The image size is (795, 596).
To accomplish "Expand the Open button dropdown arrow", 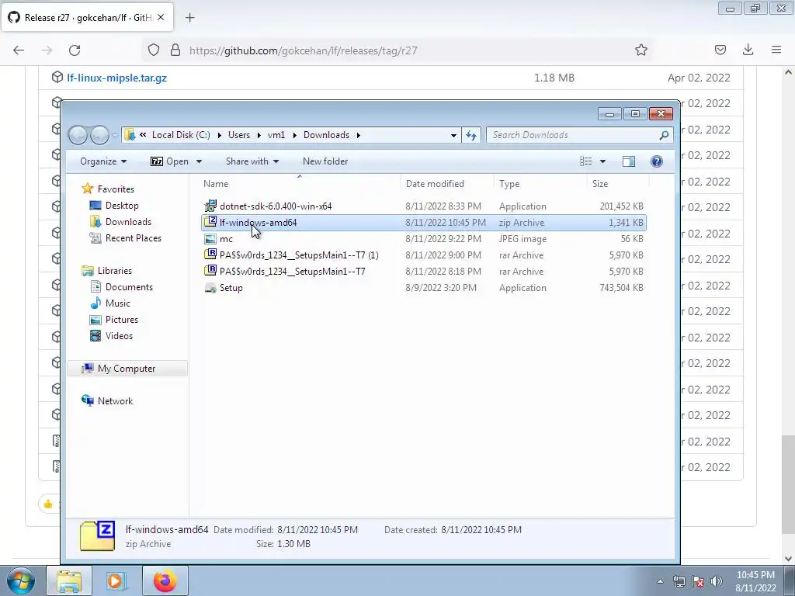I will [199, 161].
